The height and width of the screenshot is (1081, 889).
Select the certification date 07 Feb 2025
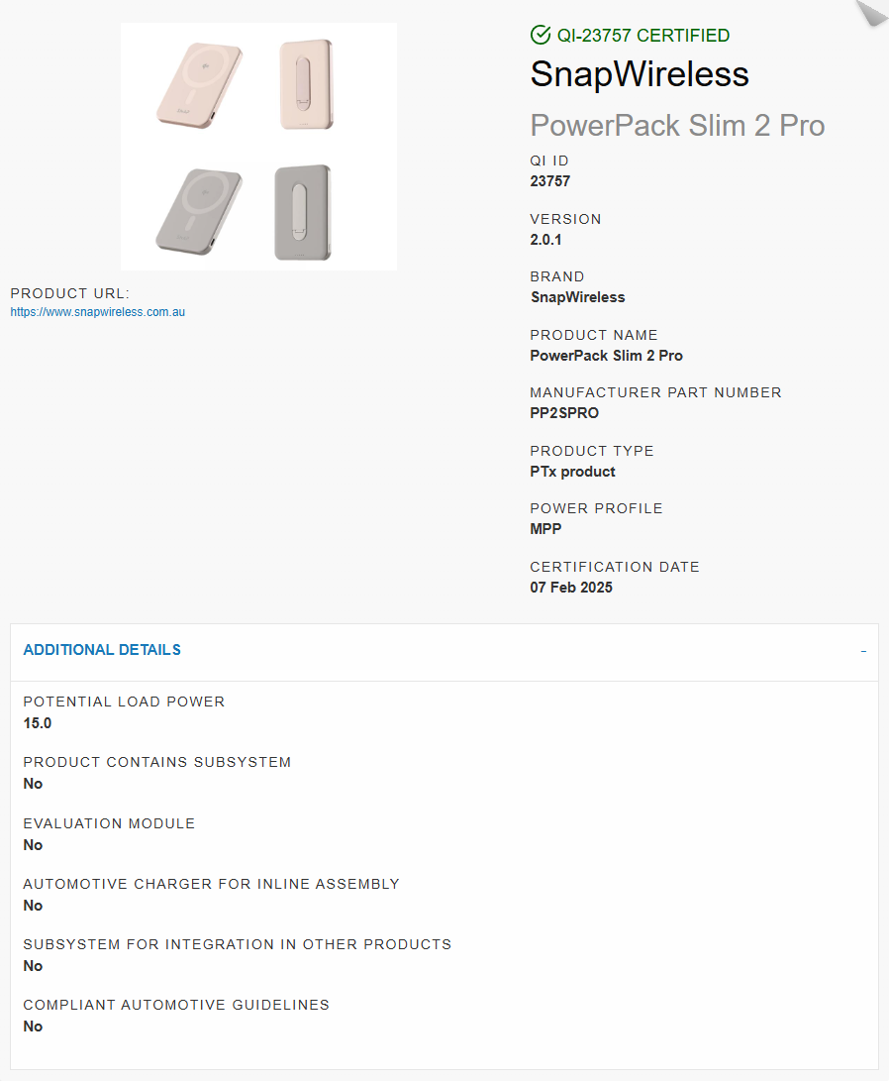[571, 588]
